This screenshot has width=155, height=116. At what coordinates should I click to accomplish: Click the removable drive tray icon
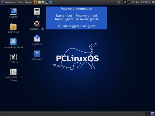[129, 2]
